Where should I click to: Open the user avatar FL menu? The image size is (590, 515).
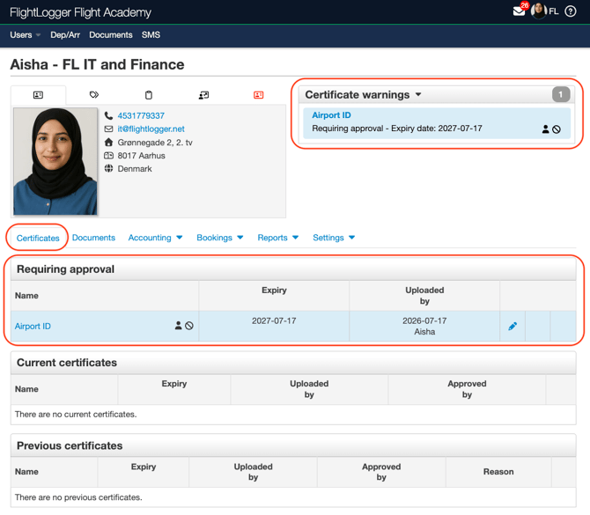click(x=544, y=11)
